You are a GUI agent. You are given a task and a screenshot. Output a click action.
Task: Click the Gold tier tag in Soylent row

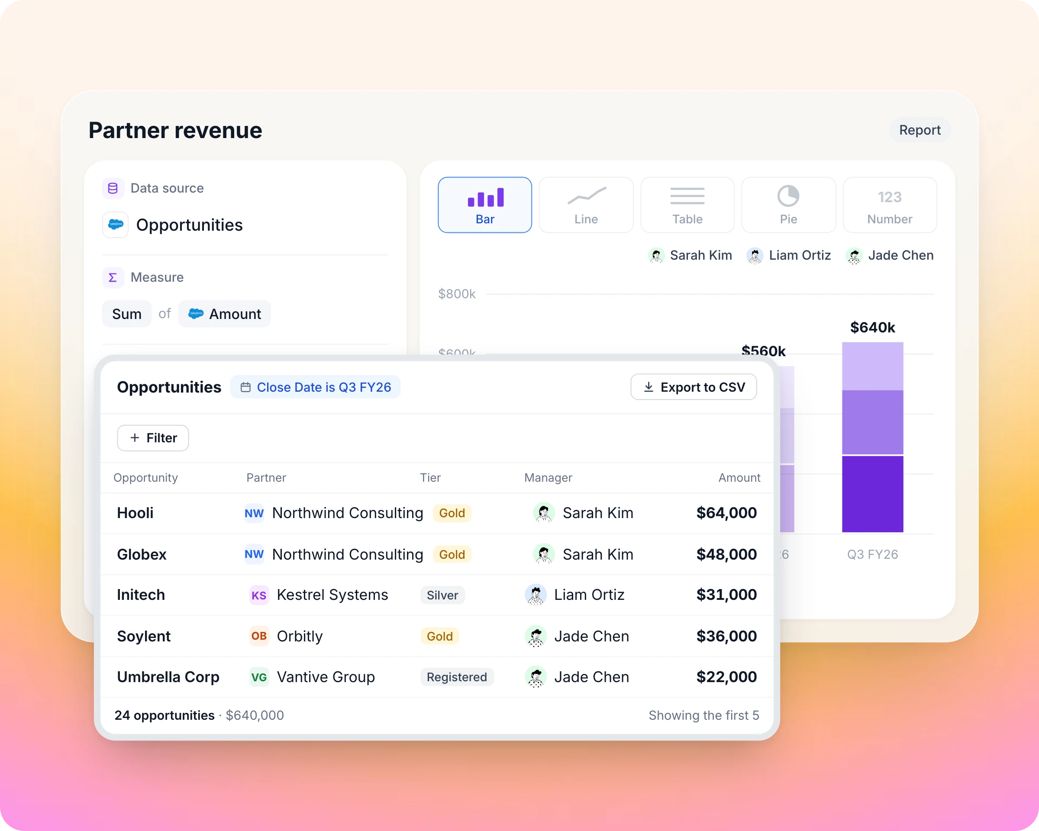439,636
